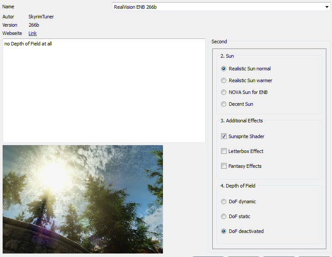This screenshot has width=332, height=257.
Task: Click the '4. Depth of Field' group header
Action: pos(238,186)
